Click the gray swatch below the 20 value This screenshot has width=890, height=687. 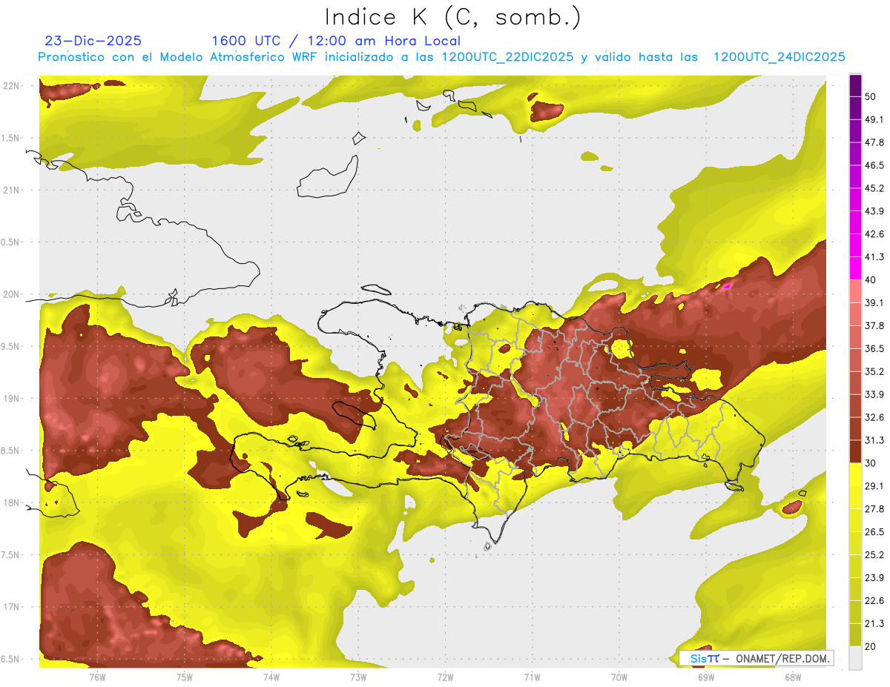click(855, 658)
